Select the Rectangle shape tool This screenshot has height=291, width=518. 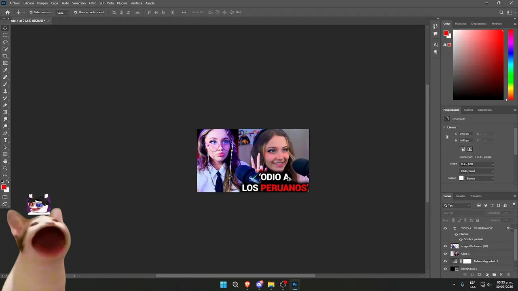coord(5,154)
